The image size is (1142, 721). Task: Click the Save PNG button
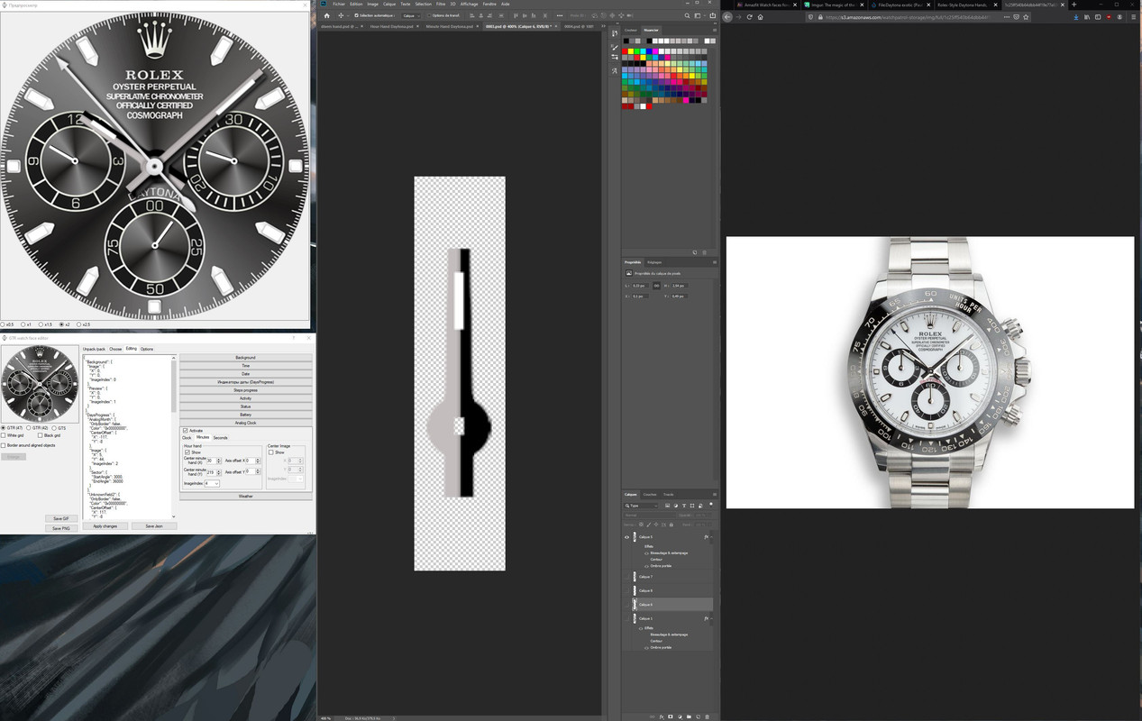(x=61, y=528)
